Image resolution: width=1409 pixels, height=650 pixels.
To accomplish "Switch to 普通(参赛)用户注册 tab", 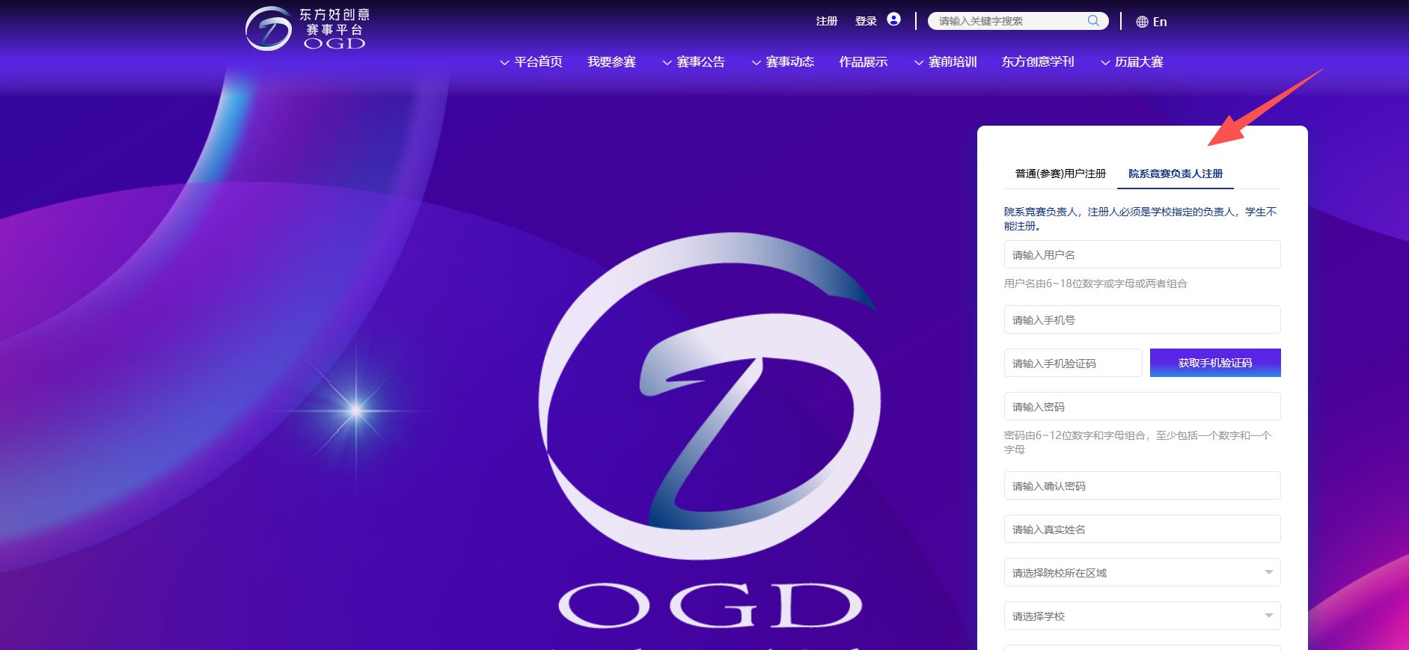I will [x=1060, y=174].
